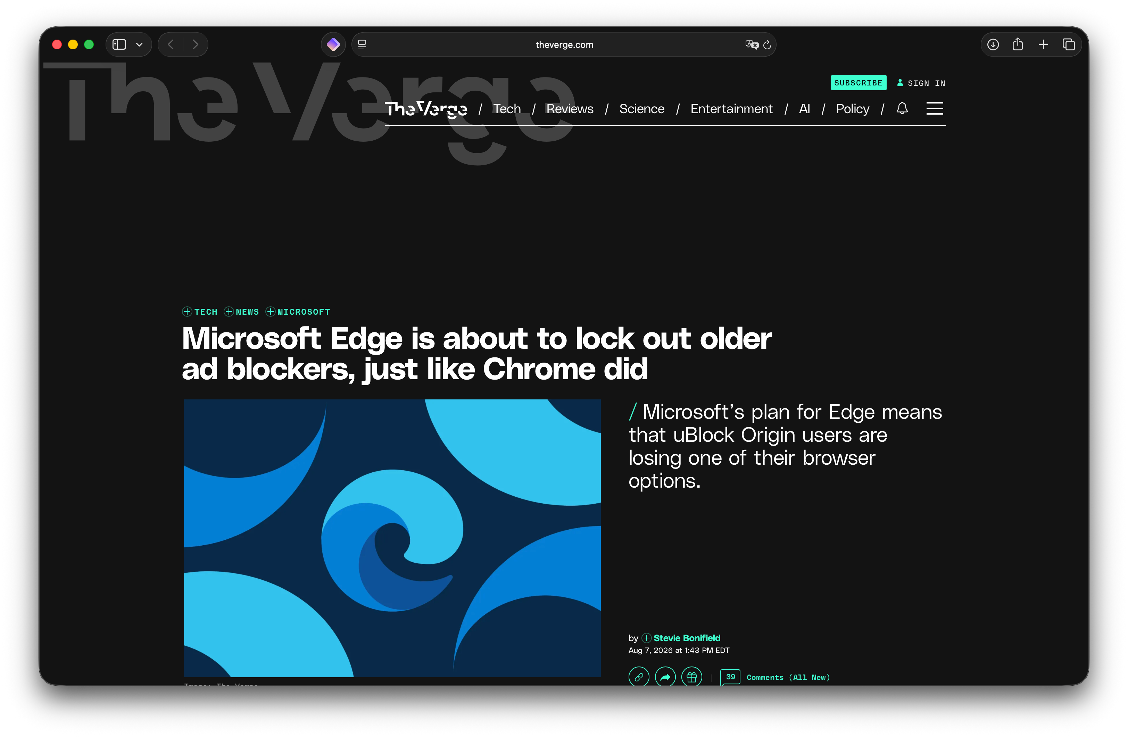Open the Reviews section
Screen dimensions: 1128x737
[x=570, y=109]
